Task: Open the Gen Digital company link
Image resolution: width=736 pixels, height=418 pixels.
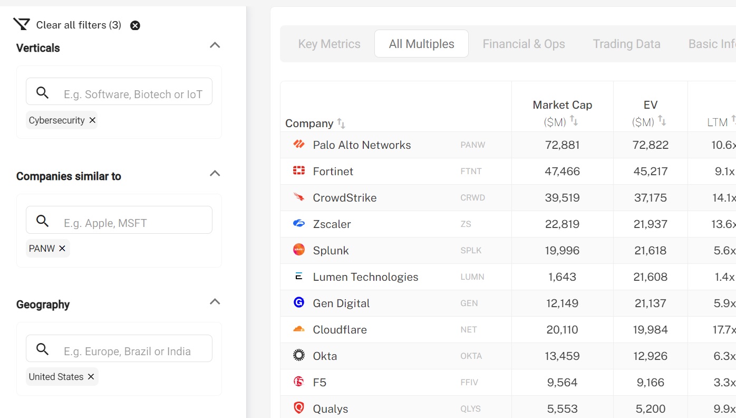Action: click(x=341, y=303)
